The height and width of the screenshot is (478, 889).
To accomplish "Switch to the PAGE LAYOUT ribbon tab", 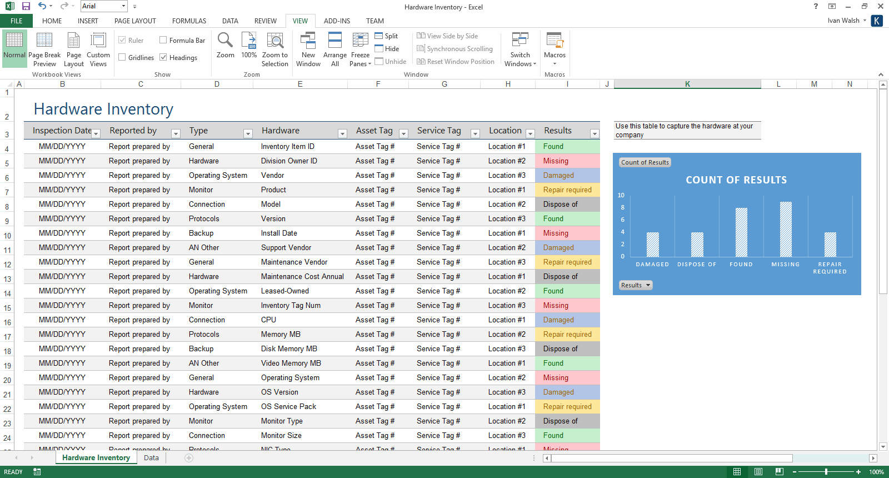I will [135, 21].
